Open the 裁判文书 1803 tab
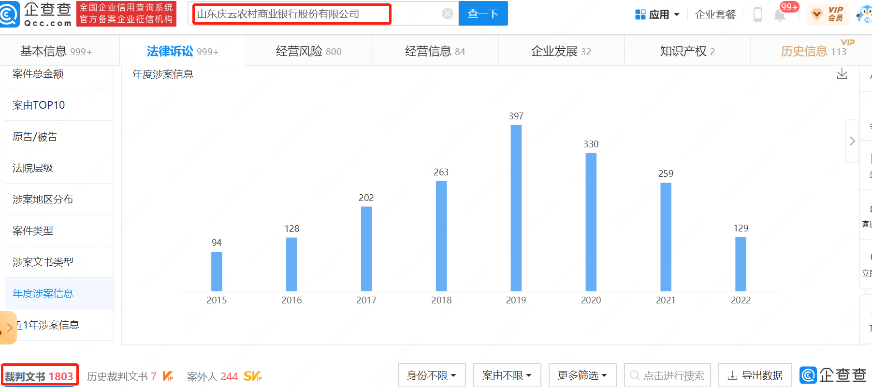 point(39,376)
